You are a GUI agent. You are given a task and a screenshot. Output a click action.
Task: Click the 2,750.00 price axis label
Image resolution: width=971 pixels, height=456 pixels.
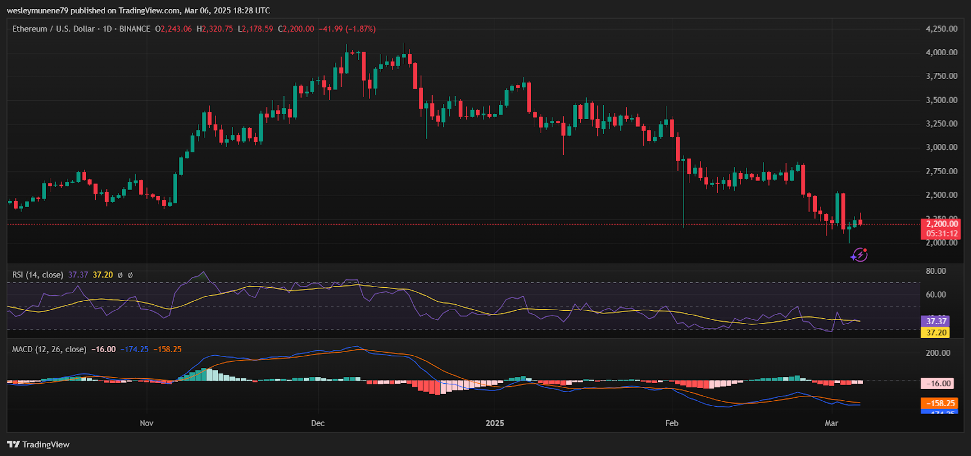pos(941,171)
